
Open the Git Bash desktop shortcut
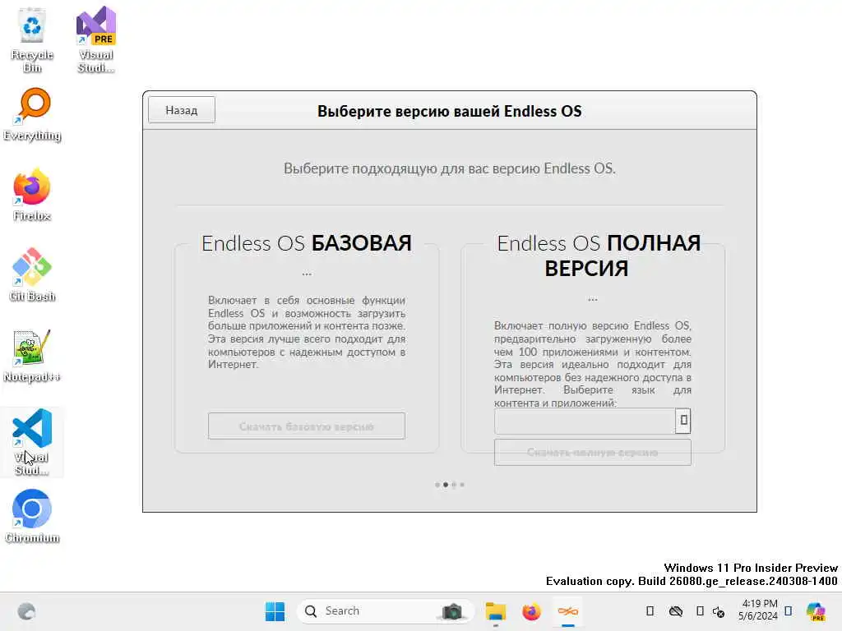click(x=32, y=275)
